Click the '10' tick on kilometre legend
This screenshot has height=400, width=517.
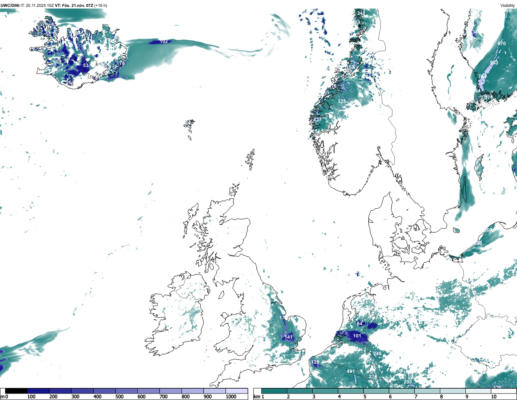494,397
